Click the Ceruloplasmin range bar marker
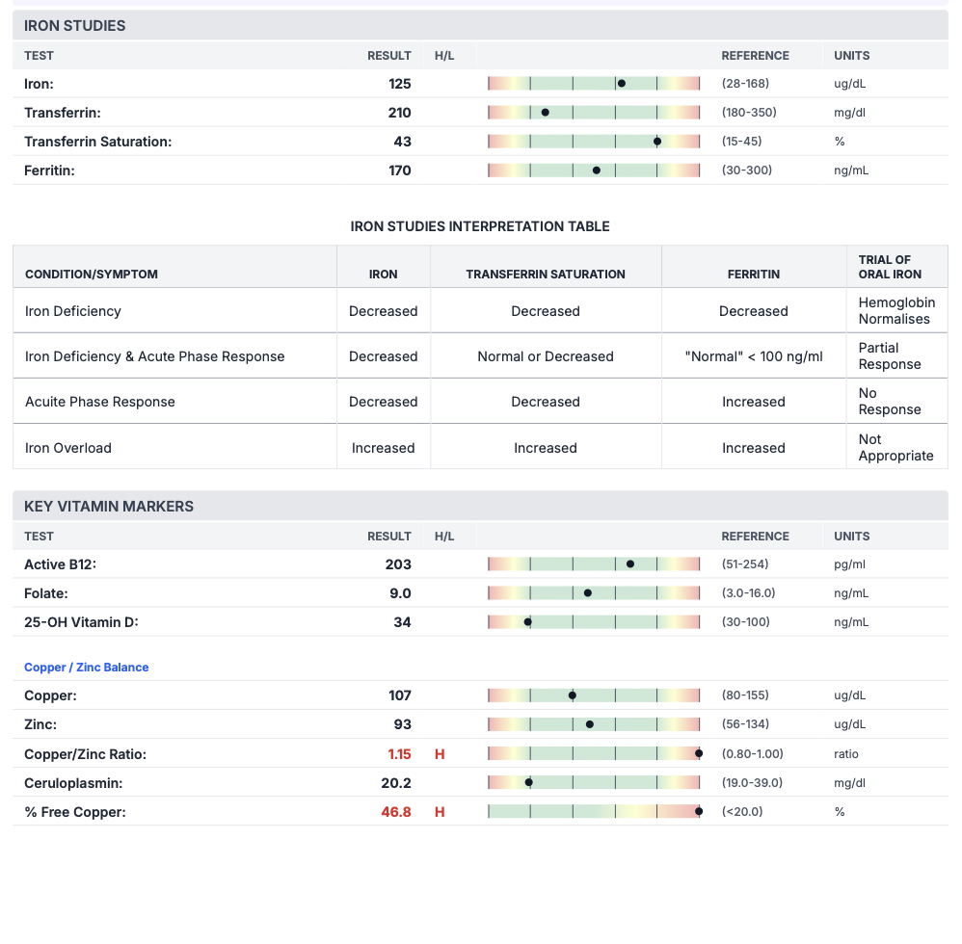Viewport: 962px width, 944px height. pyautogui.click(x=529, y=783)
